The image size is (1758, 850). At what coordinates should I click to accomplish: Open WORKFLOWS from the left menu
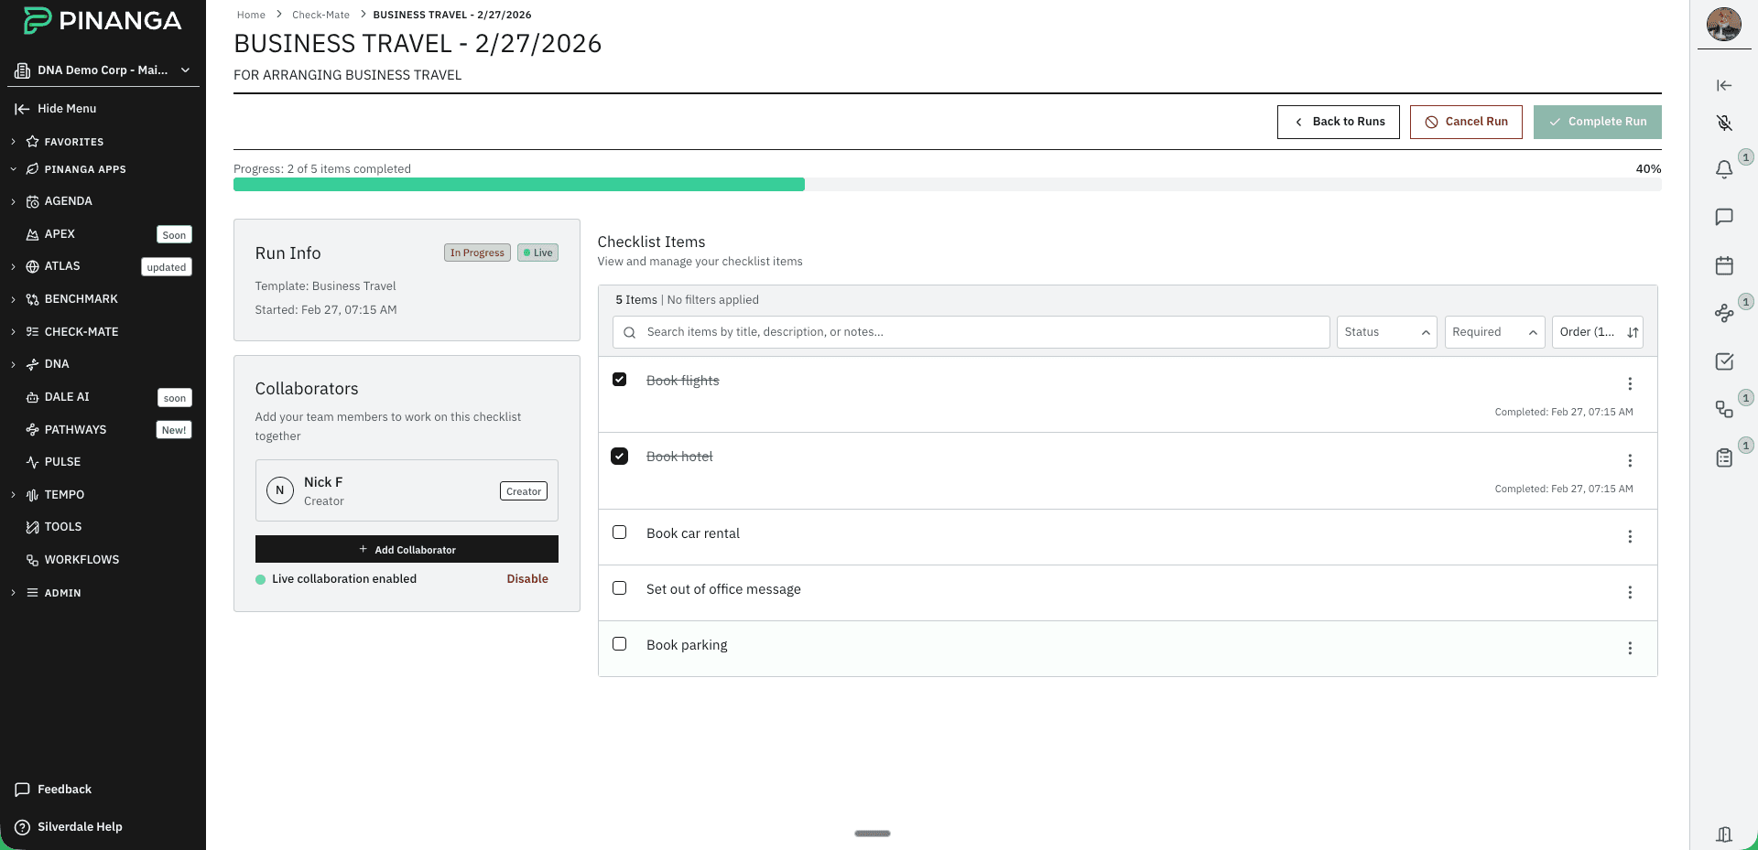(82, 559)
